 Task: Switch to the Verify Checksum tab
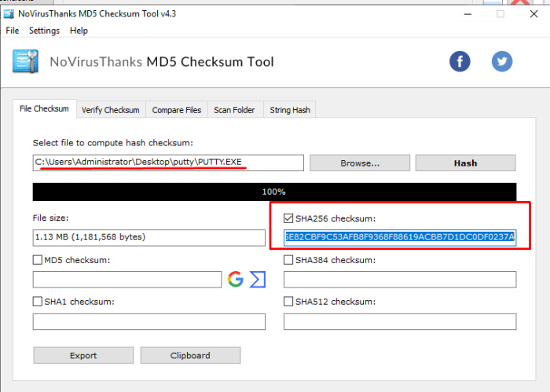(110, 110)
